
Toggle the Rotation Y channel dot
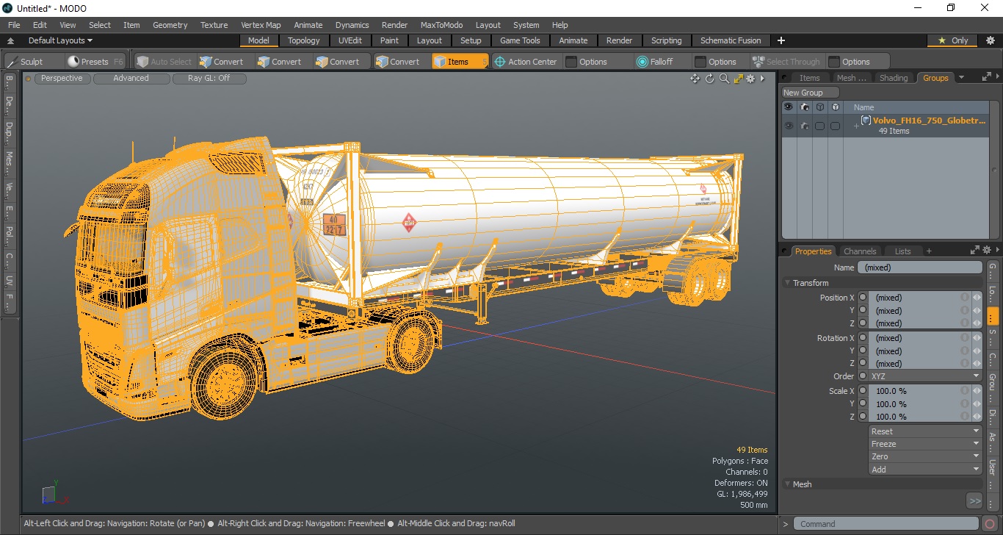(863, 351)
